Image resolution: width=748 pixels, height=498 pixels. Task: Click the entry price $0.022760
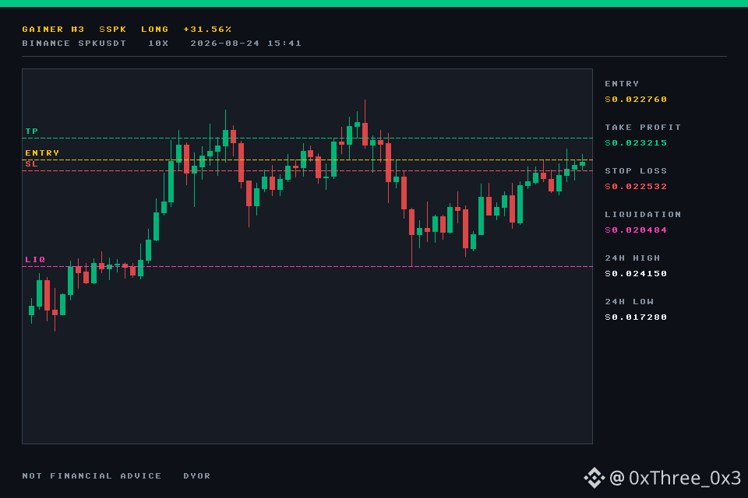pos(636,99)
